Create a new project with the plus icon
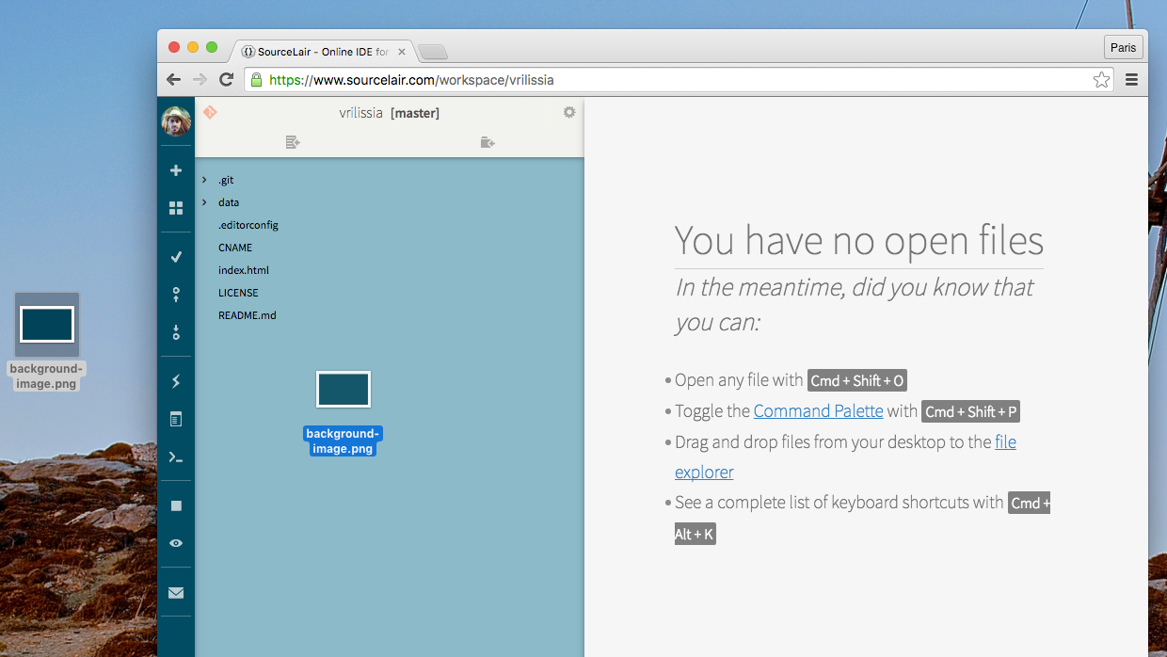 pyautogui.click(x=175, y=170)
